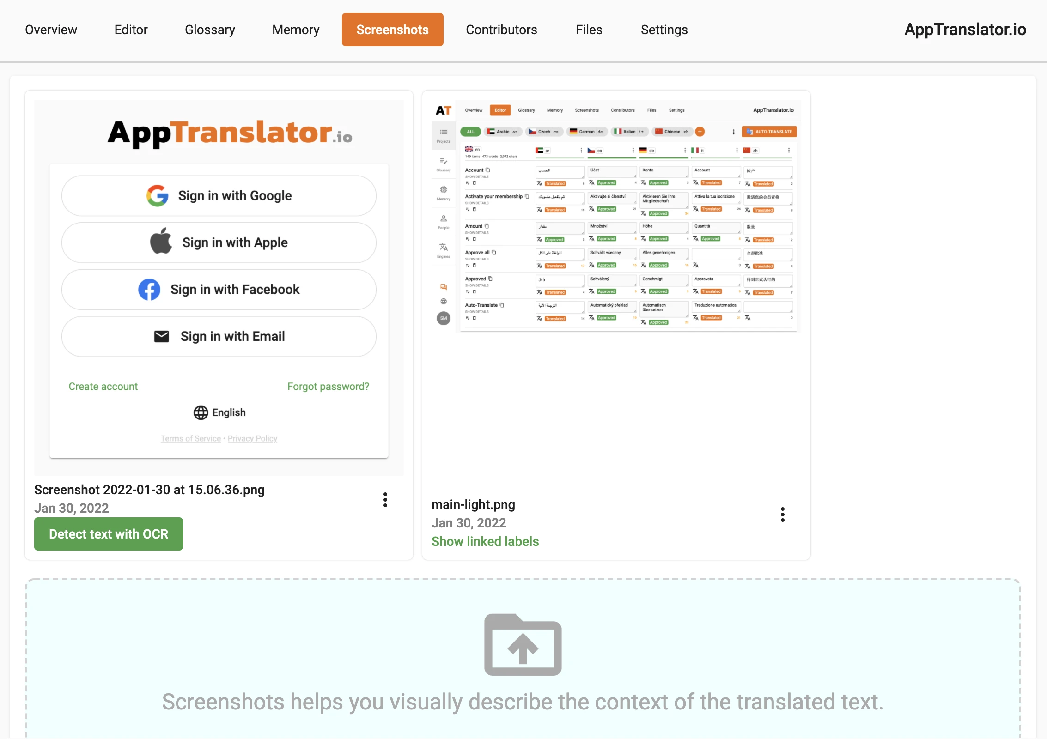Switch to the Editor tab
Image resolution: width=1047 pixels, height=739 pixels.
point(131,30)
